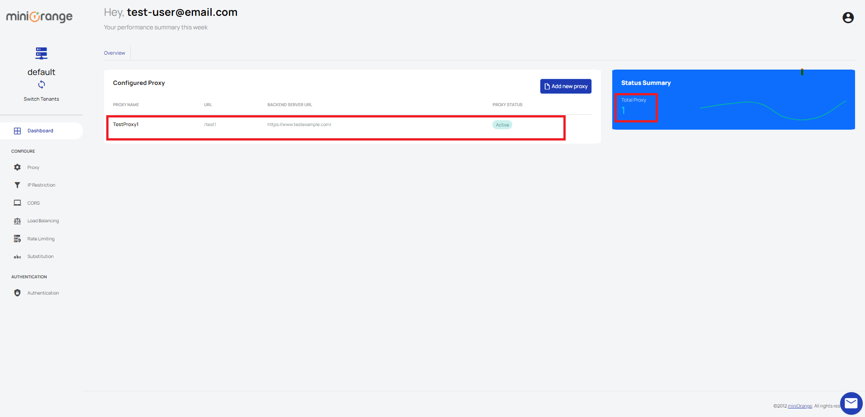Open the Proxy configuration menu item

tap(33, 167)
